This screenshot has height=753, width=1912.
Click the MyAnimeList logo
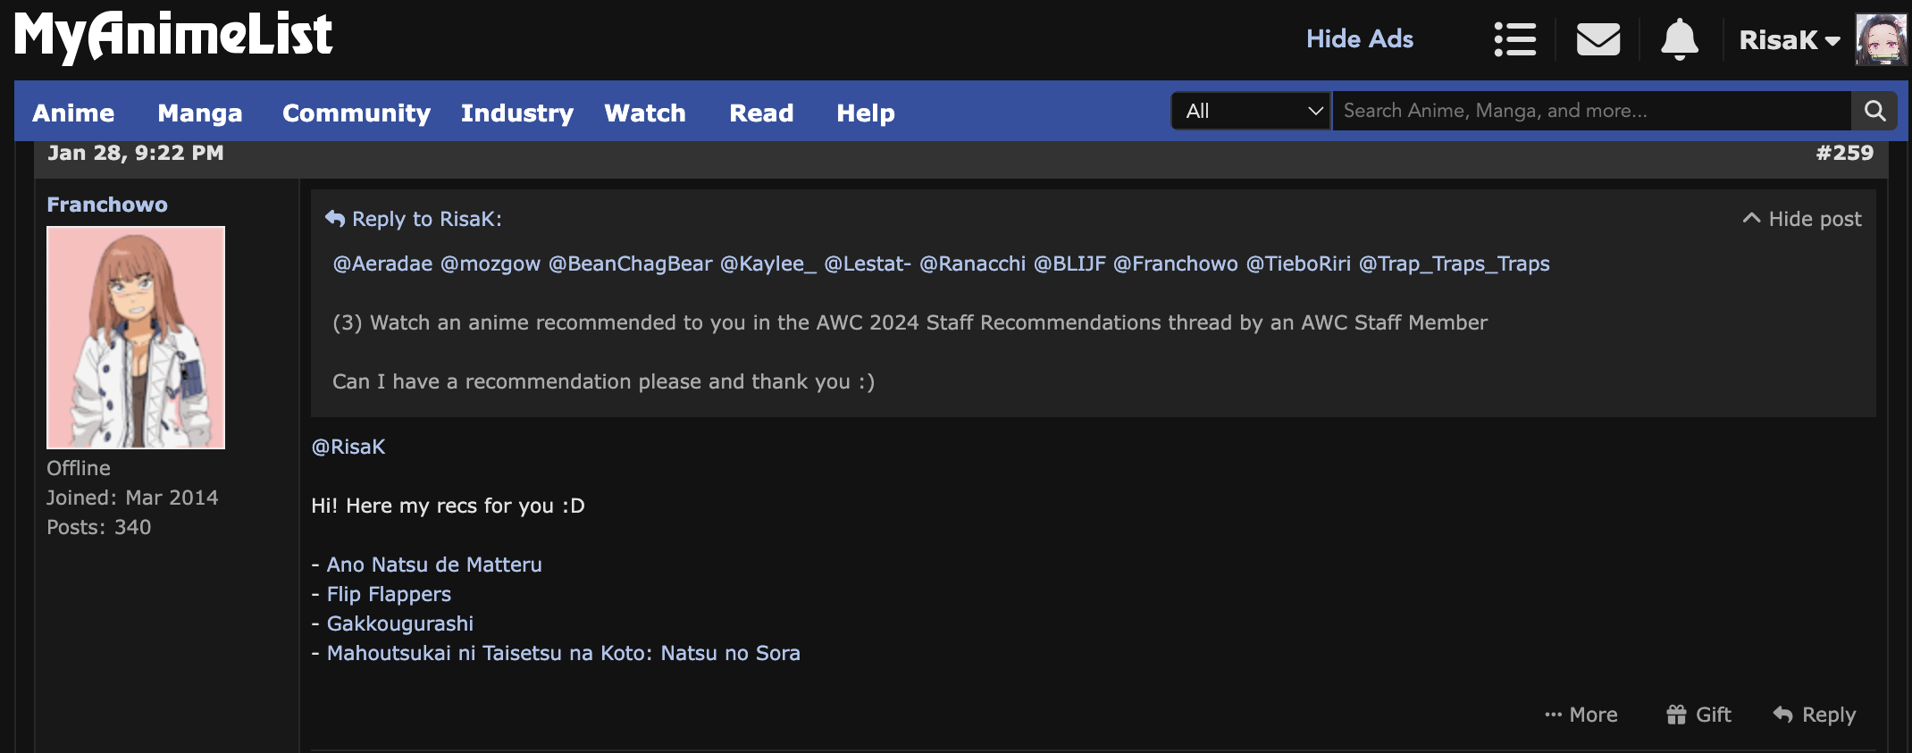click(173, 36)
